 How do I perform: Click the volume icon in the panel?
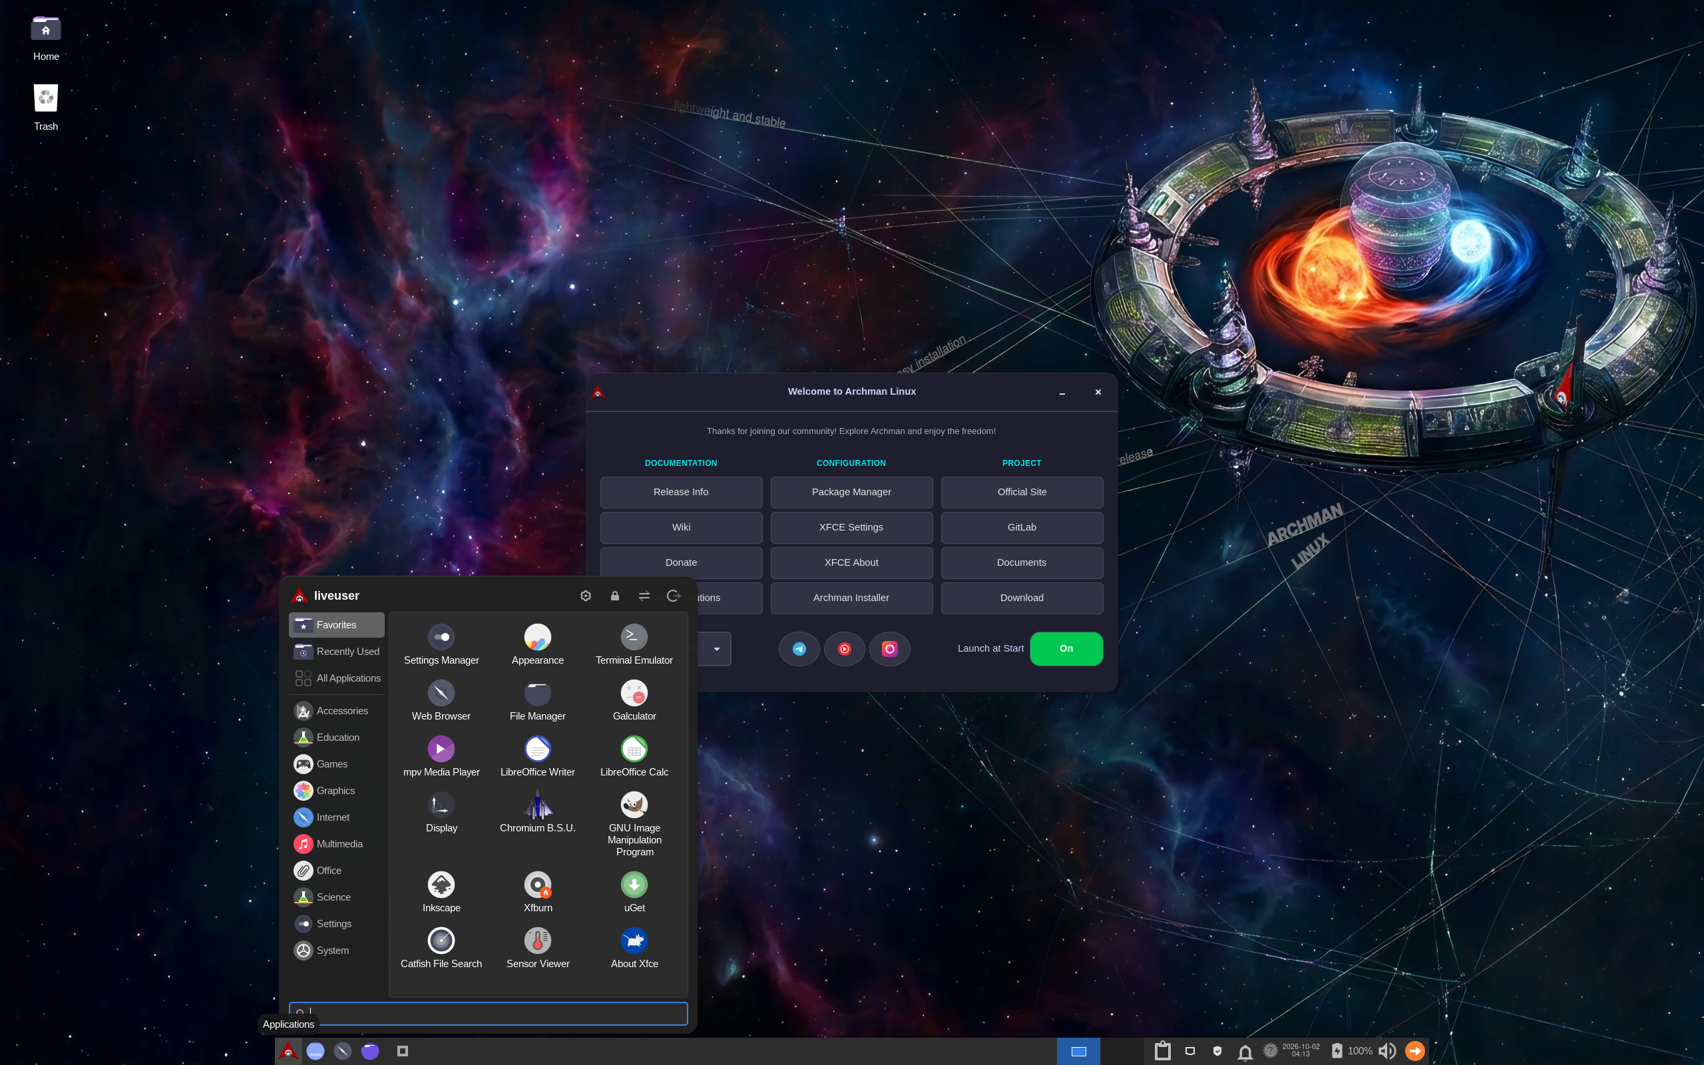[x=1386, y=1051]
